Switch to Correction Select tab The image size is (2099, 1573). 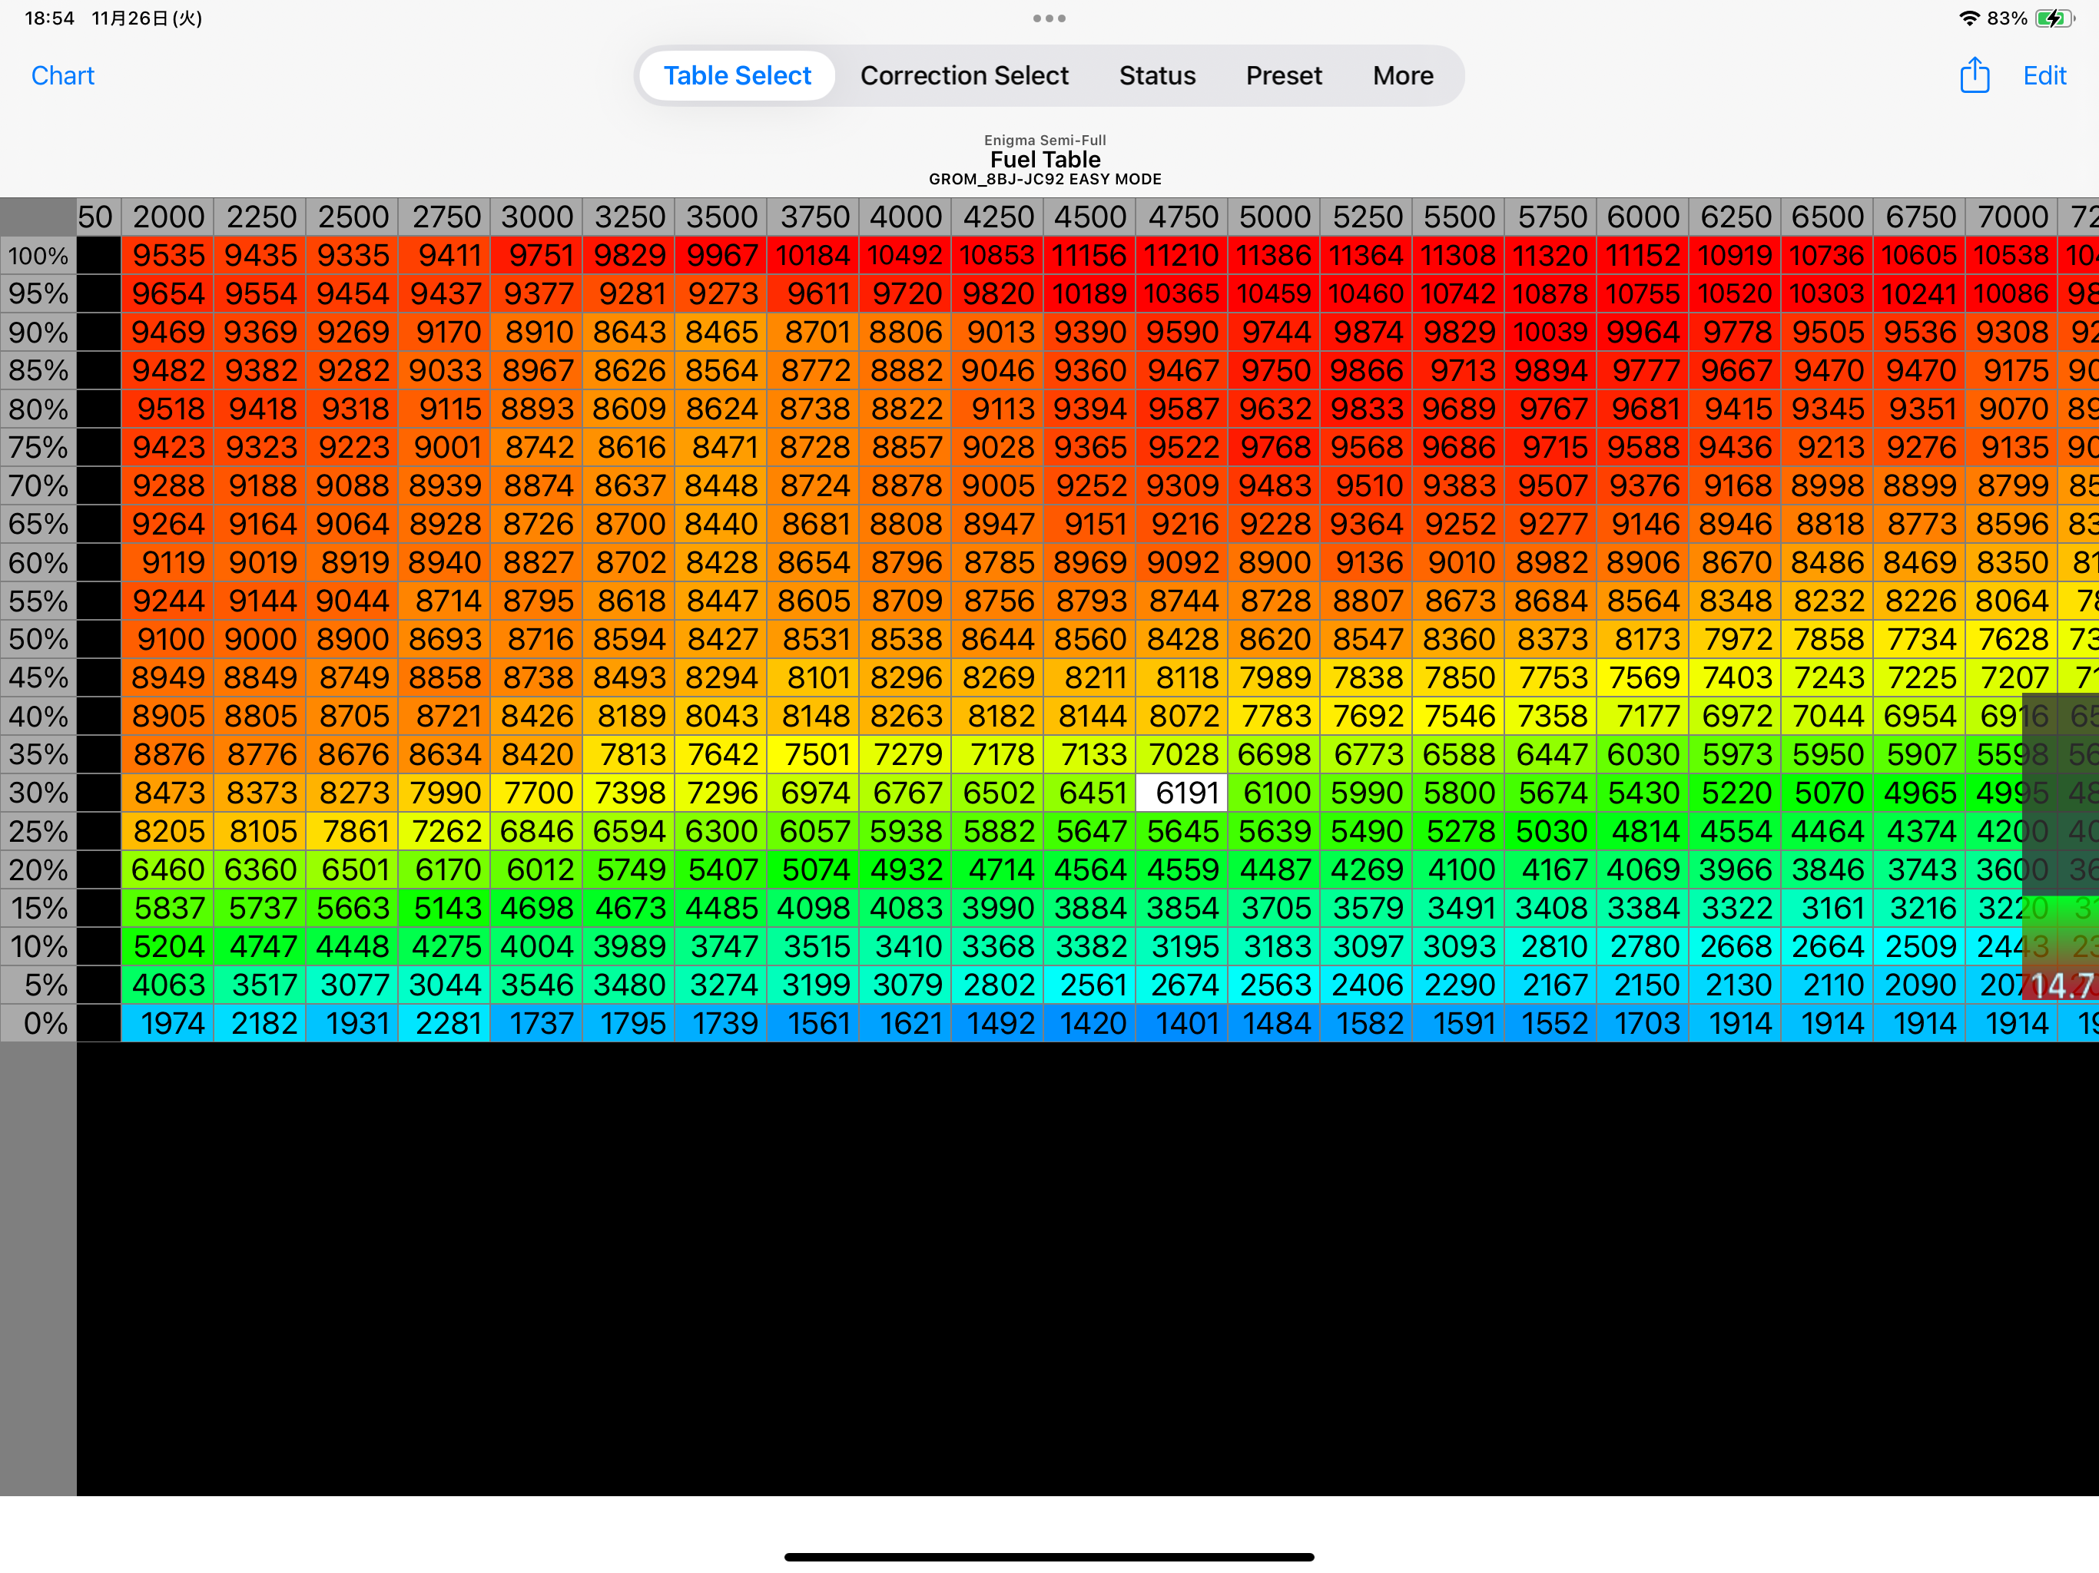point(964,76)
